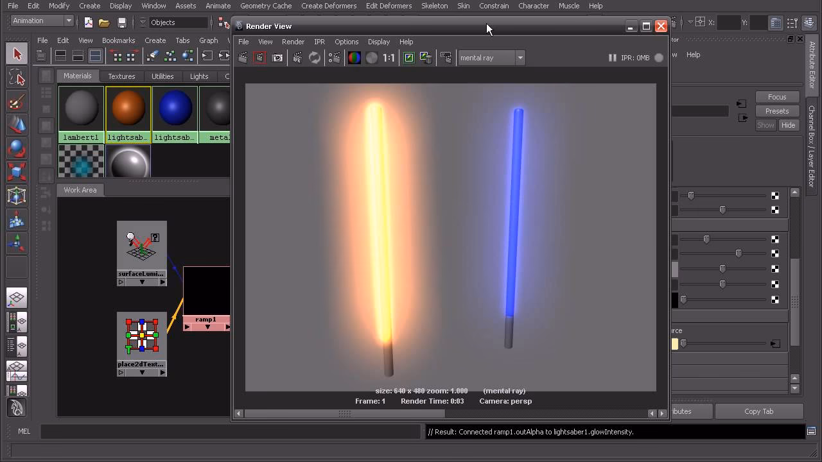
Task: Click the black color swatch in Attribute Editor
Action: pyautogui.click(x=674, y=300)
